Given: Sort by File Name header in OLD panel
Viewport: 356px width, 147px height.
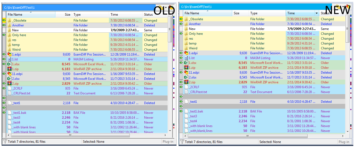Looking at the screenshot, I should [x=31, y=15].
